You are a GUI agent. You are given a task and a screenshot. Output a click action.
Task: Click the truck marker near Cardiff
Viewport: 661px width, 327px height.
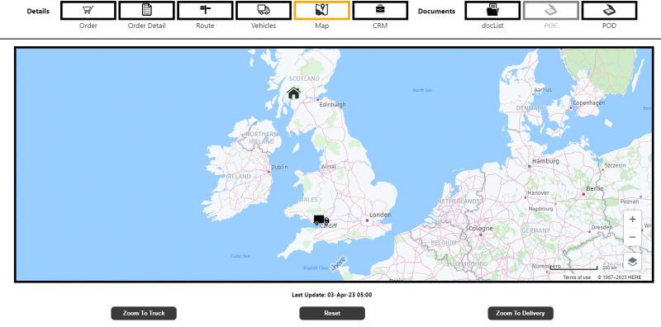(321, 220)
